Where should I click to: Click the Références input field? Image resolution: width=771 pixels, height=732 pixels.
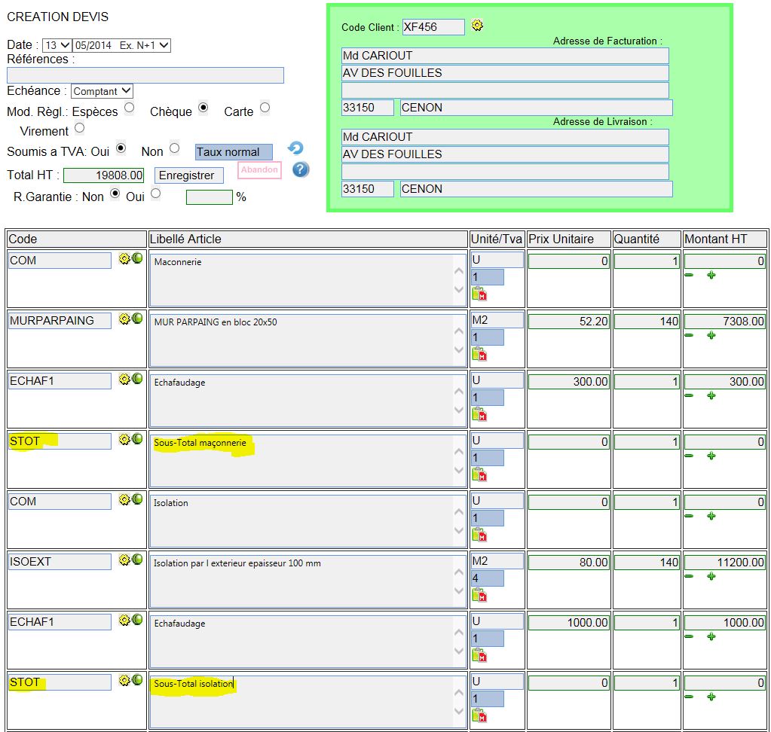click(145, 75)
